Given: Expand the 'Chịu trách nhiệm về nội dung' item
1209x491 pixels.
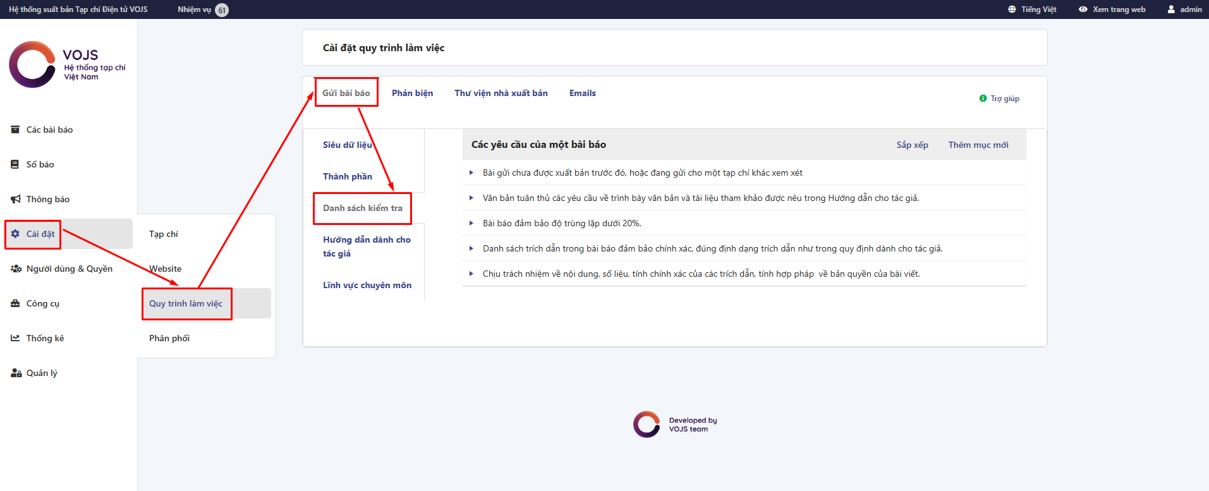Looking at the screenshot, I should tap(471, 274).
